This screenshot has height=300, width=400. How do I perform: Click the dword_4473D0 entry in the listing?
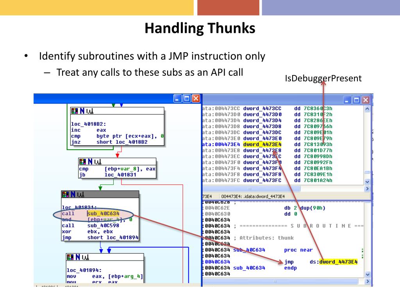(262, 114)
